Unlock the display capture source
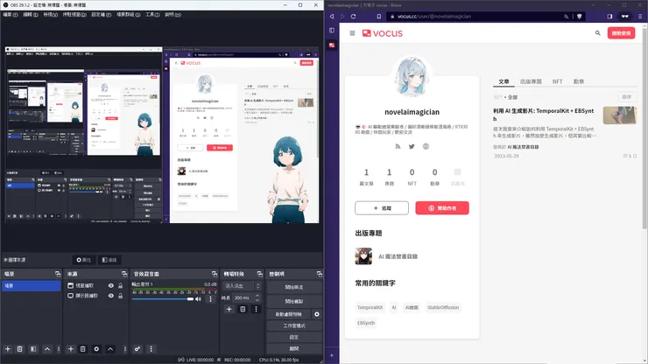The image size is (648, 364). [120, 296]
